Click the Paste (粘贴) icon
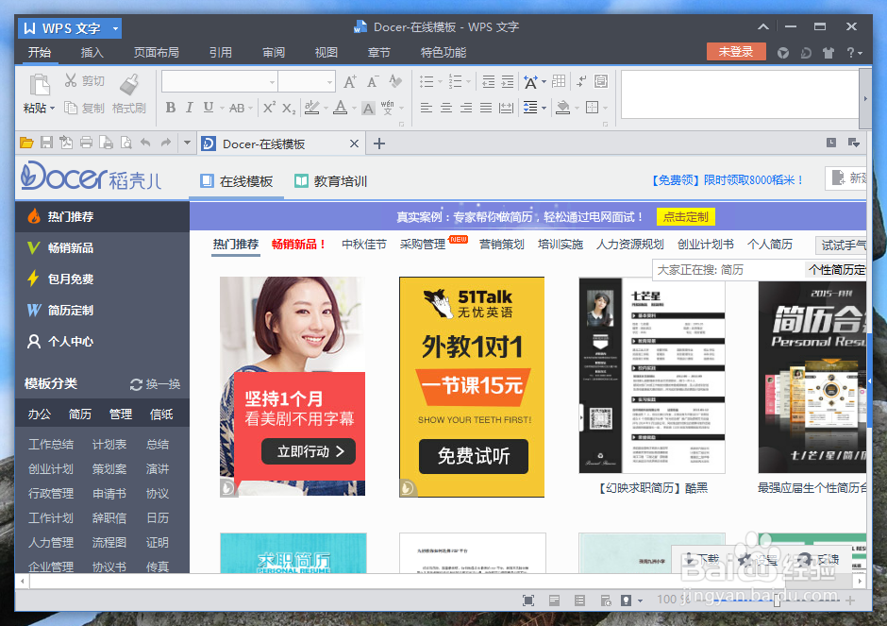 click(39, 86)
